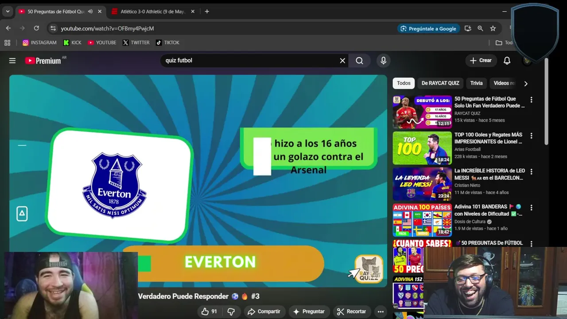Bookmark this page with the star icon
Viewport: 567px width, 319px height.
pos(493,28)
